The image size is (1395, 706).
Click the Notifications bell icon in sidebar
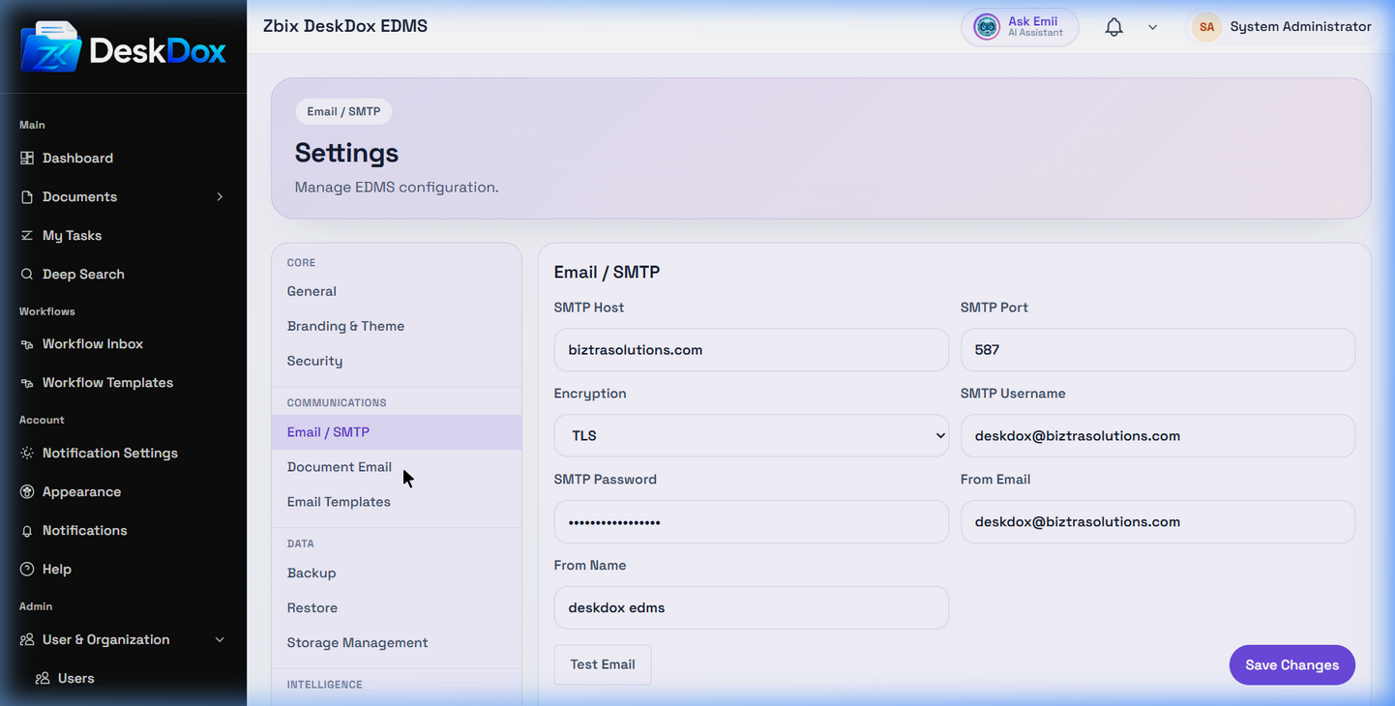coord(27,530)
